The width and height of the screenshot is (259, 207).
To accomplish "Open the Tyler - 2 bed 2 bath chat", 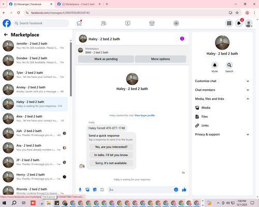I will coord(34,75).
